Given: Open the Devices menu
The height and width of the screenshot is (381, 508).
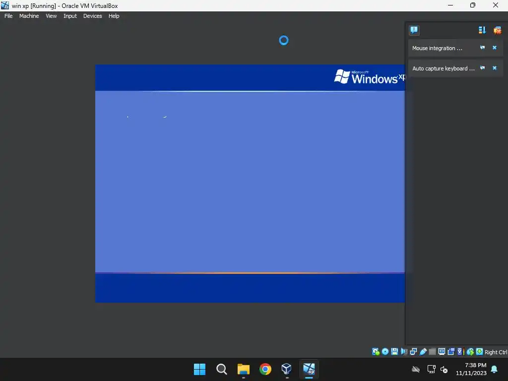Looking at the screenshot, I should click(x=92, y=16).
